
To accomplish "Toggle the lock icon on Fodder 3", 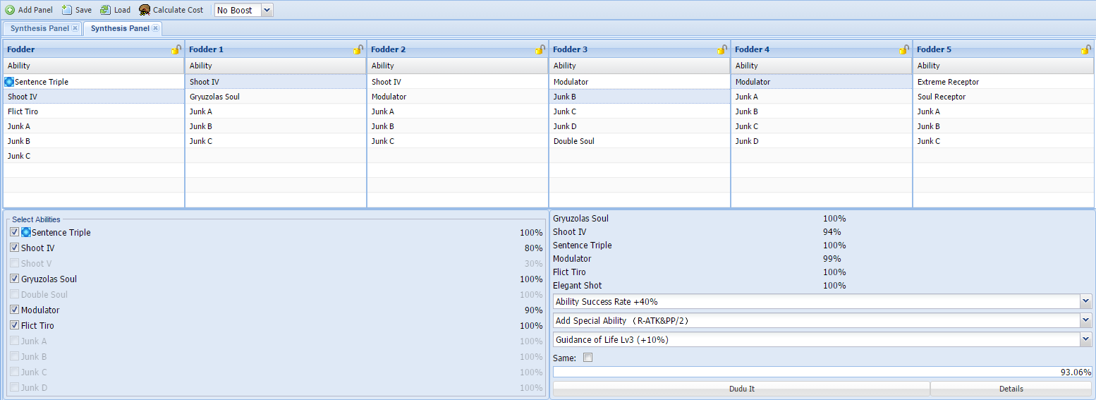I will coord(722,49).
